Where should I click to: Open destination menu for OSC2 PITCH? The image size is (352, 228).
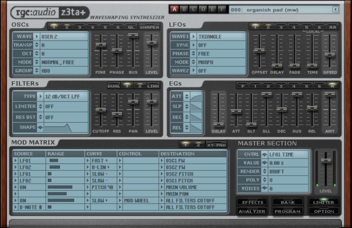pyautogui.click(x=162, y=174)
